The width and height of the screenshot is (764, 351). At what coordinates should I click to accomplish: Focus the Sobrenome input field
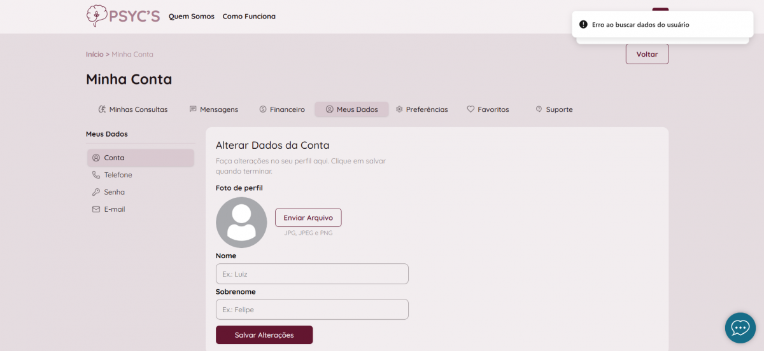click(312, 310)
